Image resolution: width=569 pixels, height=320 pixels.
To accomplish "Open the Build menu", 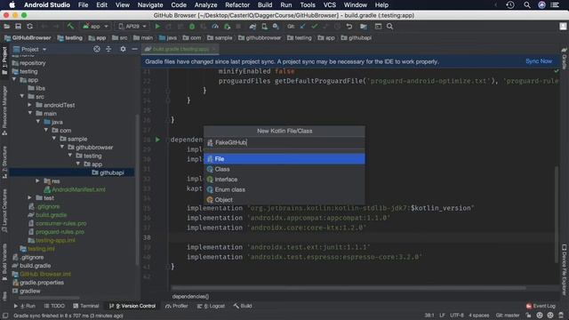I will [265, 5].
